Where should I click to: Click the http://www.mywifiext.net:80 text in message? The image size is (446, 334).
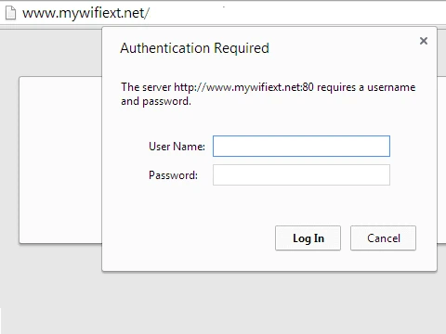[243, 87]
